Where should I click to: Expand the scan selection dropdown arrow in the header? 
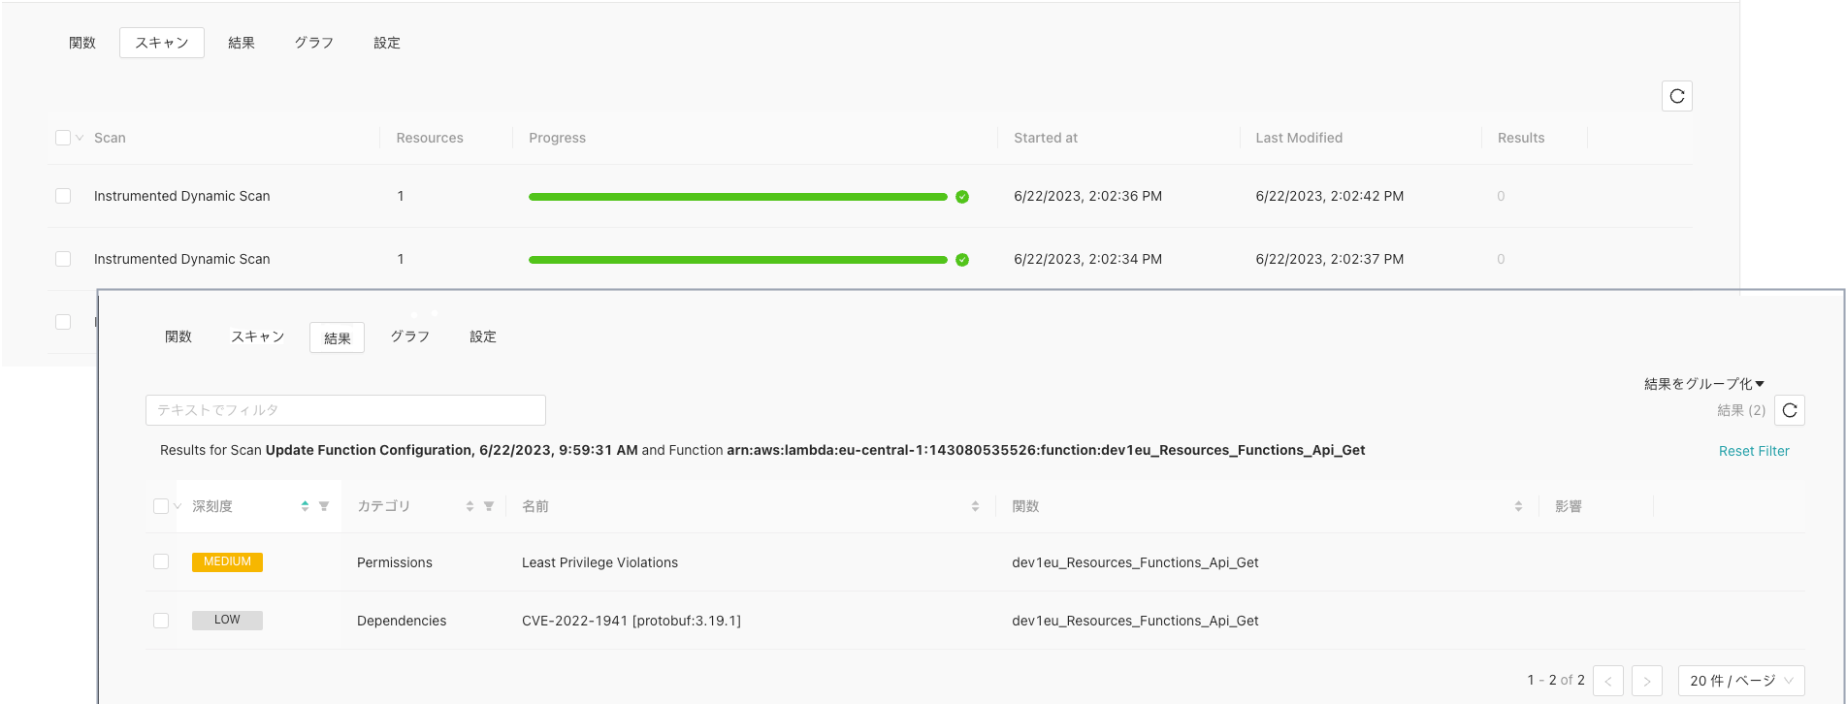[x=80, y=138]
